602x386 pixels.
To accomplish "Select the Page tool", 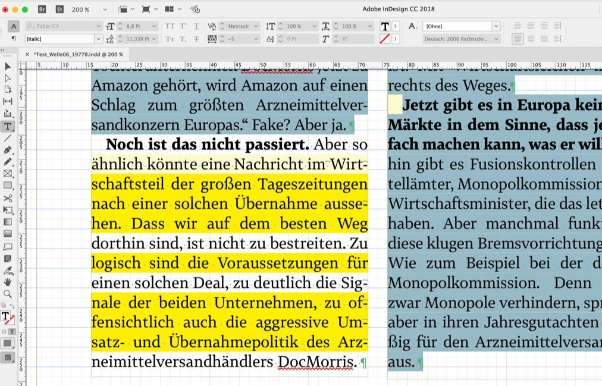I will point(7,90).
